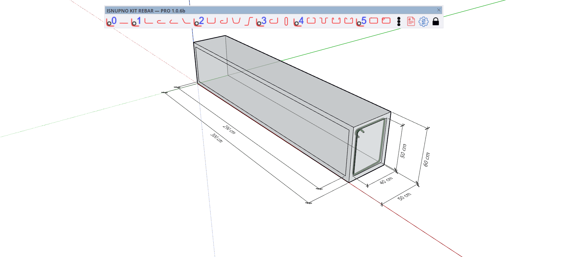Image resolution: width=564 pixels, height=257 pixels.
Task: Toggle the black padlock lock icon
Action: [436, 21]
